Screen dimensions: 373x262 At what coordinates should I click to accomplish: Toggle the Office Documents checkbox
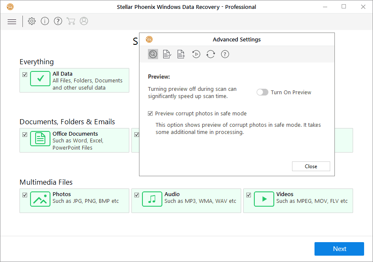[x=25, y=134]
